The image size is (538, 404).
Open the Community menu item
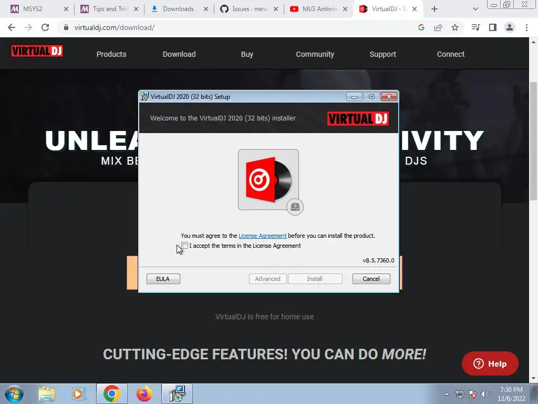315,54
